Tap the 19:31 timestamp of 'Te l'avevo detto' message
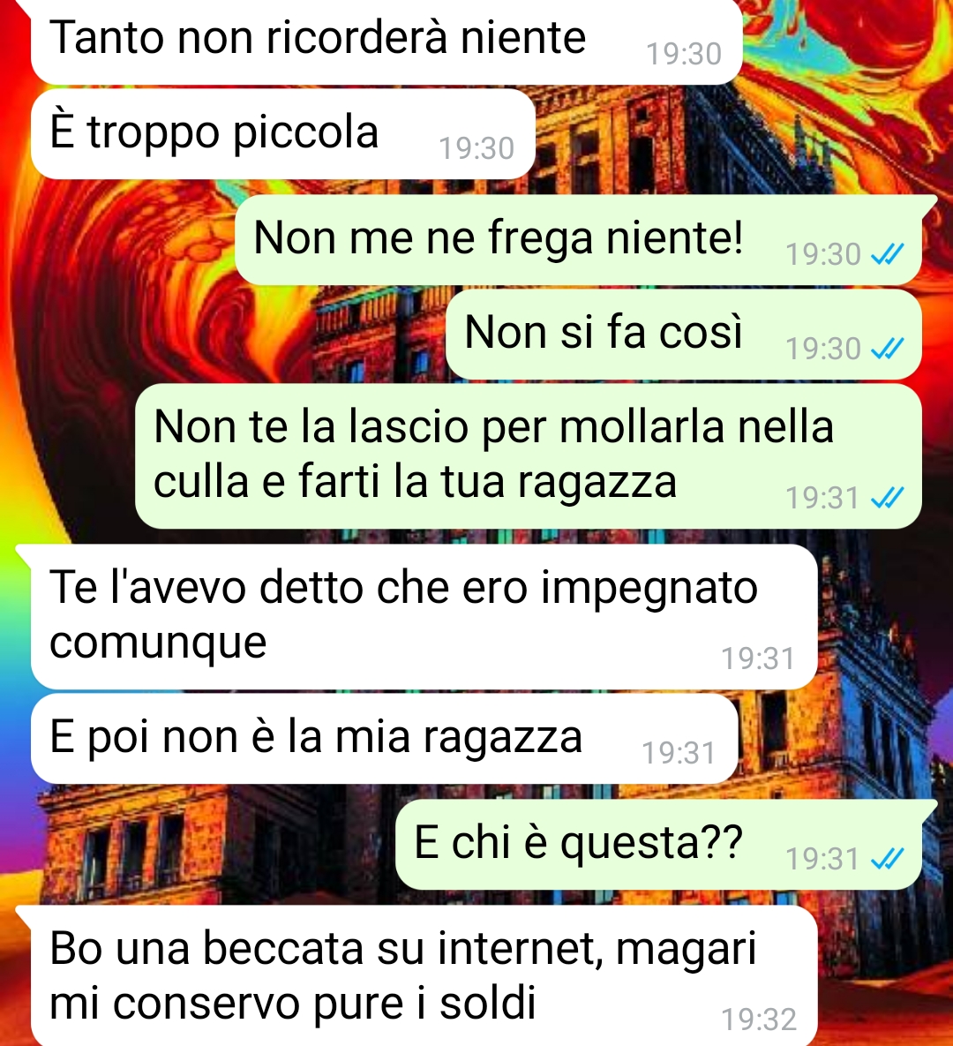This screenshot has height=1046, width=953. (758, 658)
